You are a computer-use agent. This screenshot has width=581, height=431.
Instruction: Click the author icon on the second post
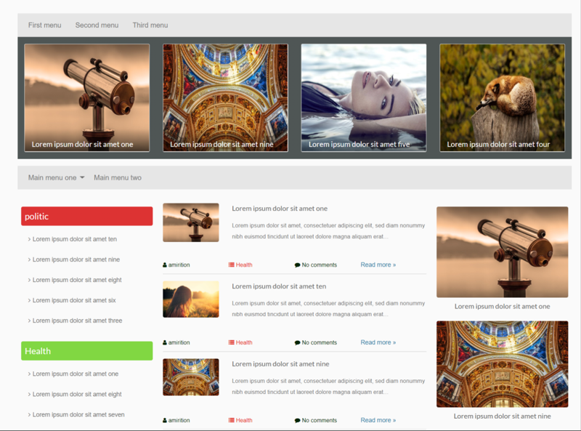[x=166, y=342]
